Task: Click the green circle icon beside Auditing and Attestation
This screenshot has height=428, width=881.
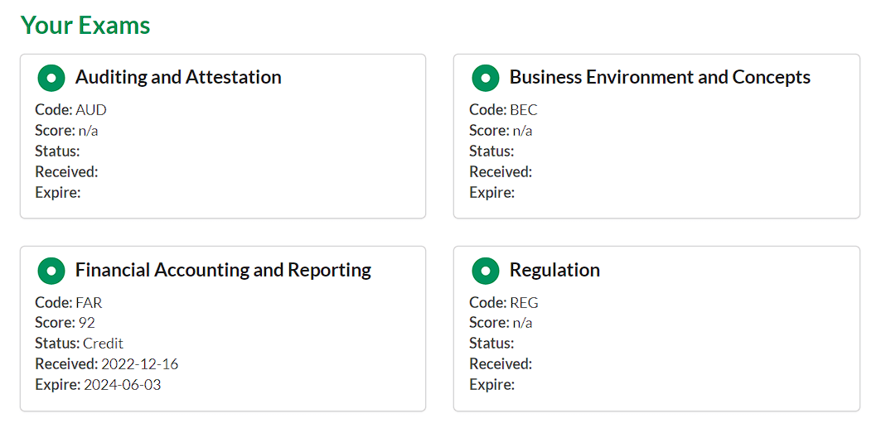Action: (x=51, y=78)
